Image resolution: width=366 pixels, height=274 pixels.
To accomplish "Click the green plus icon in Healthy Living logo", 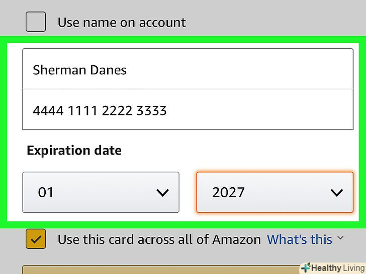I will coord(306,267).
